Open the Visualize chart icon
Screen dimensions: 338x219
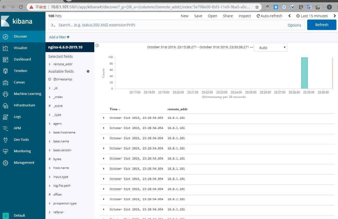(x=5, y=48)
